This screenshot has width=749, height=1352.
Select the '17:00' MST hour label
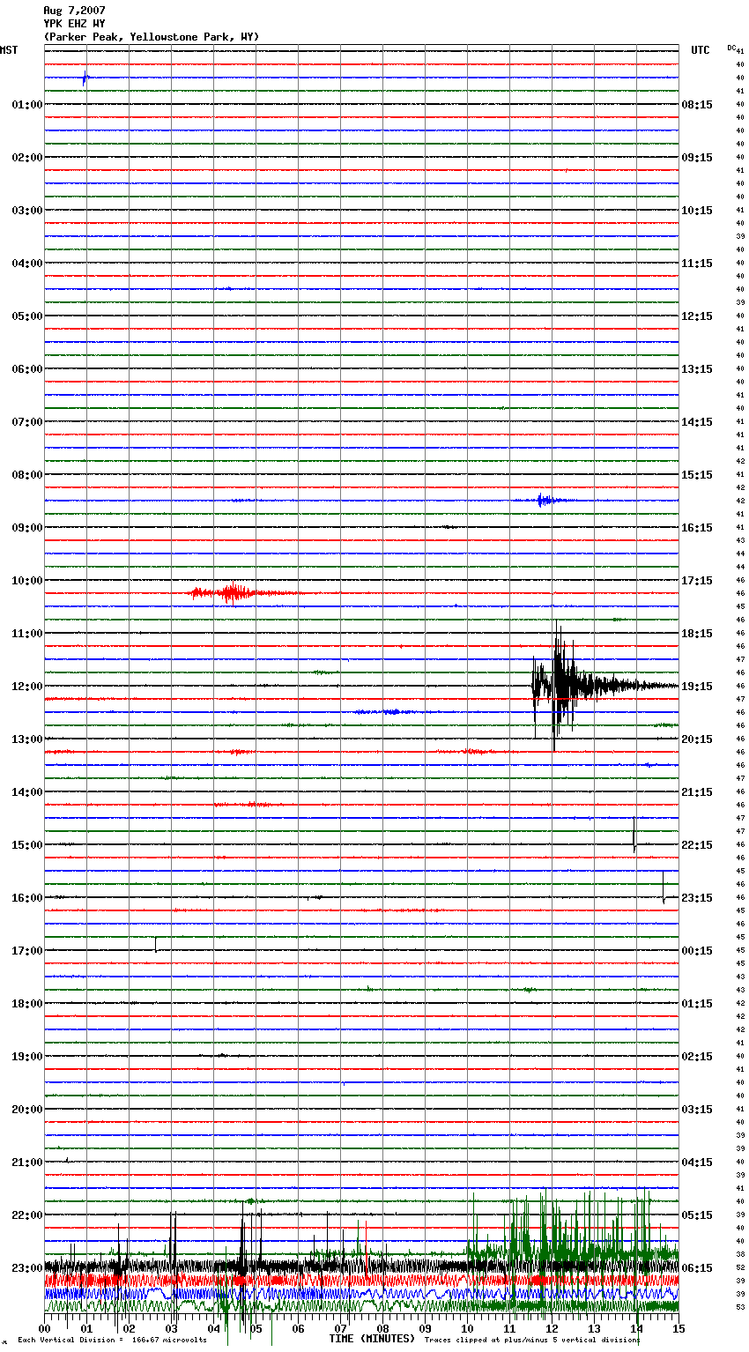point(27,951)
